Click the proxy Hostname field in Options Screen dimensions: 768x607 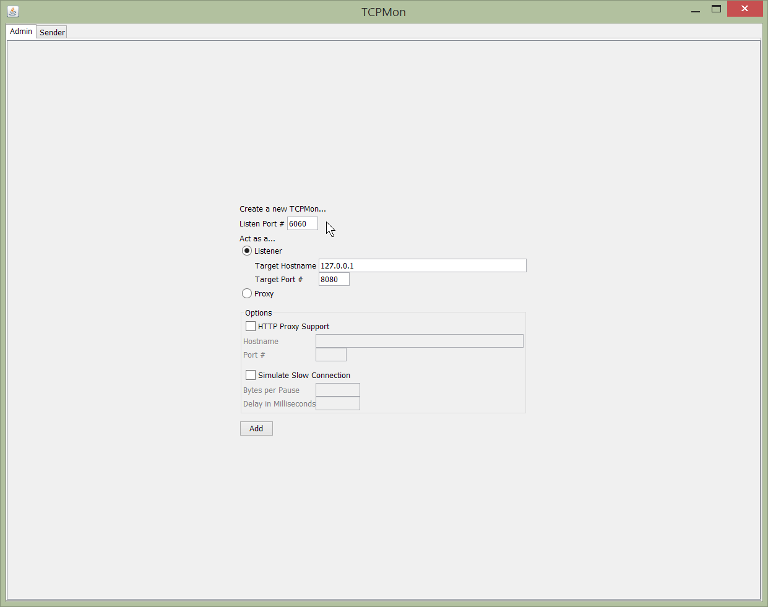point(420,341)
